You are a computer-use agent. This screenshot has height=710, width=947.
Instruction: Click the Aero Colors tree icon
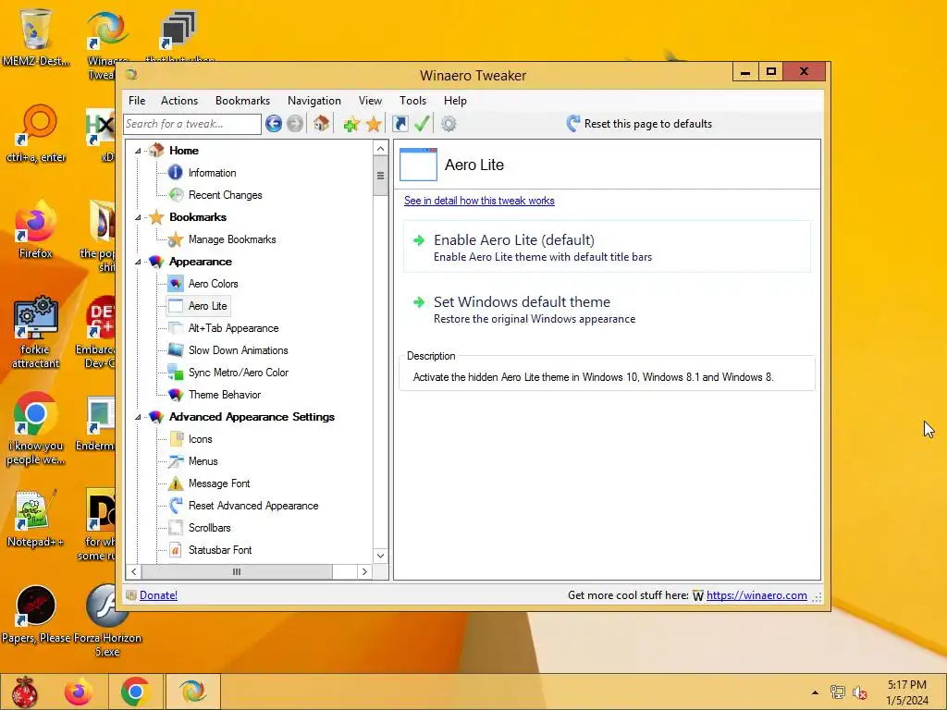(x=176, y=284)
